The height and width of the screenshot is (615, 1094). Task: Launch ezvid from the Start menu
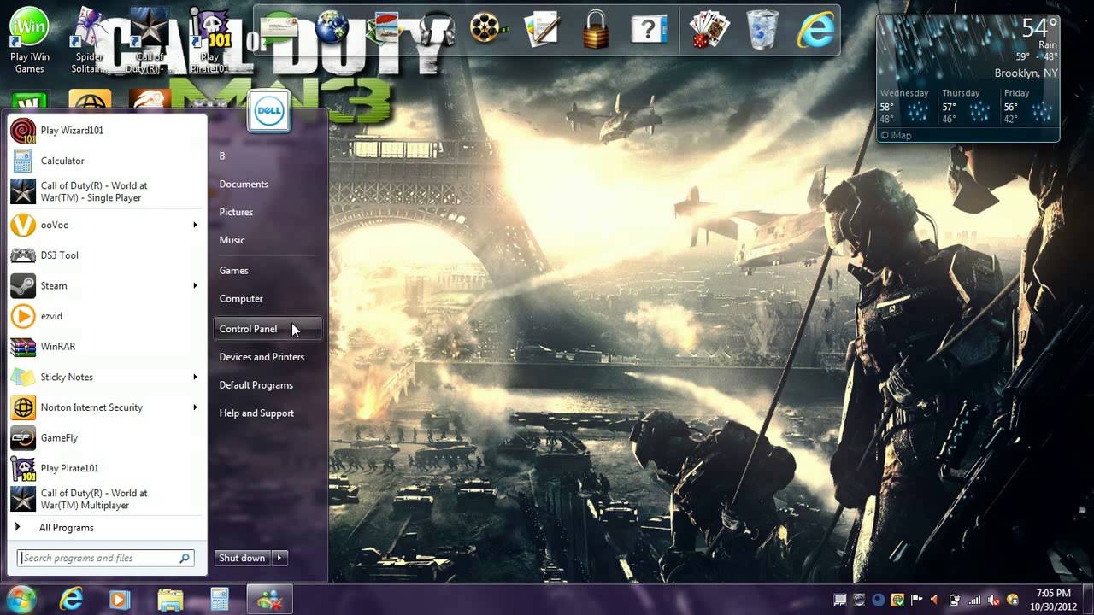point(107,316)
